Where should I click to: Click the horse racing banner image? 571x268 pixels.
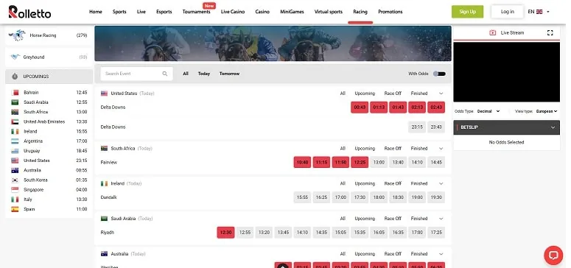click(273, 43)
